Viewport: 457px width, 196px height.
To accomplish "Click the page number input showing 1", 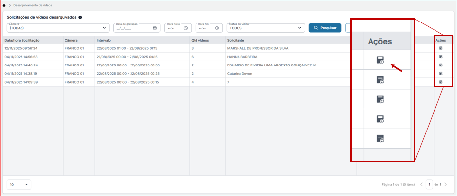I will pos(429,184).
